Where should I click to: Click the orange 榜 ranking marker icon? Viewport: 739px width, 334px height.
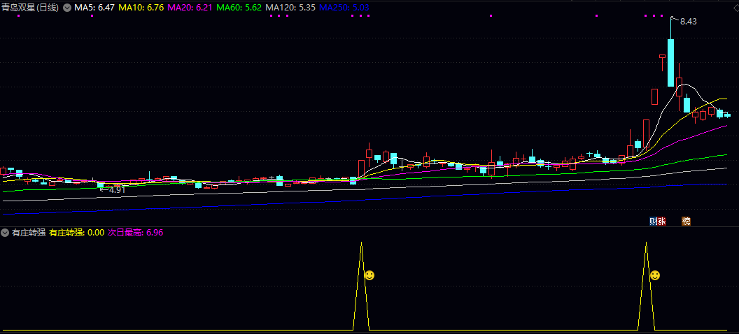pos(687,221)
